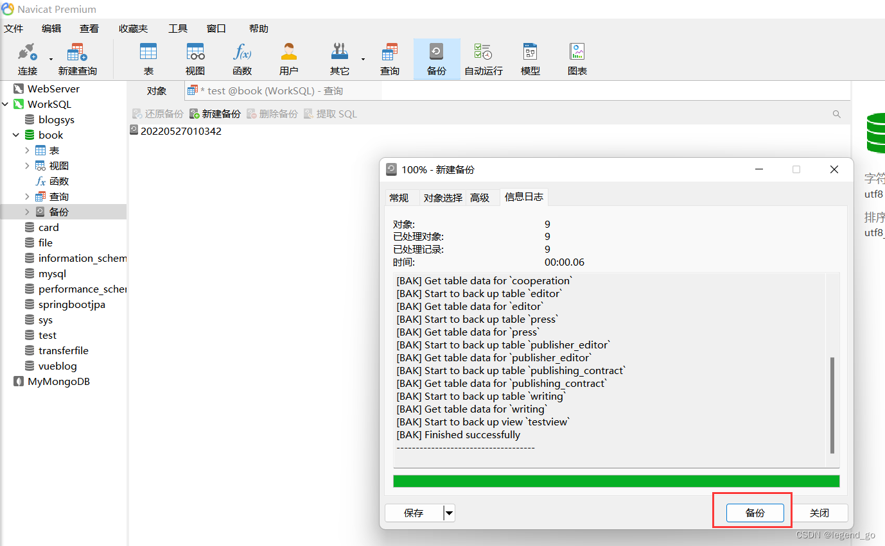The image size is (885, 546).
Task: Collapse the WorkSQL connection tree
Action: pyautogui.click(x=5, y=104)
